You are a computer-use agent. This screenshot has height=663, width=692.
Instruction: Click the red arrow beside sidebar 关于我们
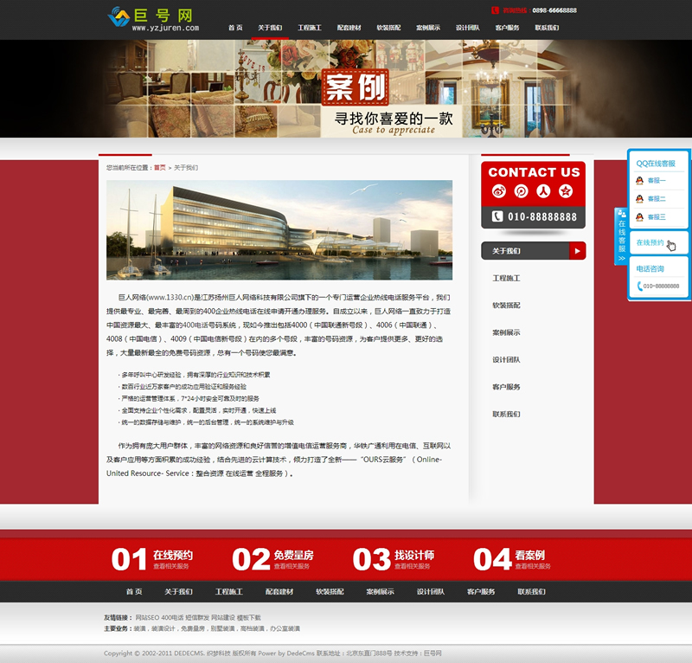point(576,251)
